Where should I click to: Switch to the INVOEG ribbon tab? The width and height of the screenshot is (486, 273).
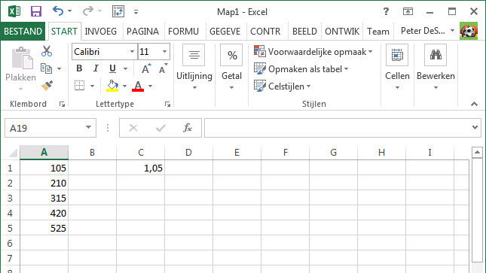(101, 32)
